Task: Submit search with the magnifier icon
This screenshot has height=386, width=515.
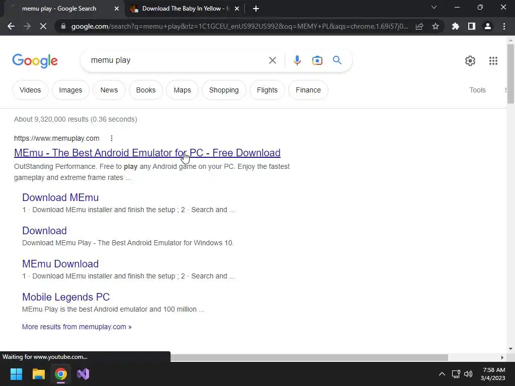Action: tap(337, 60)
